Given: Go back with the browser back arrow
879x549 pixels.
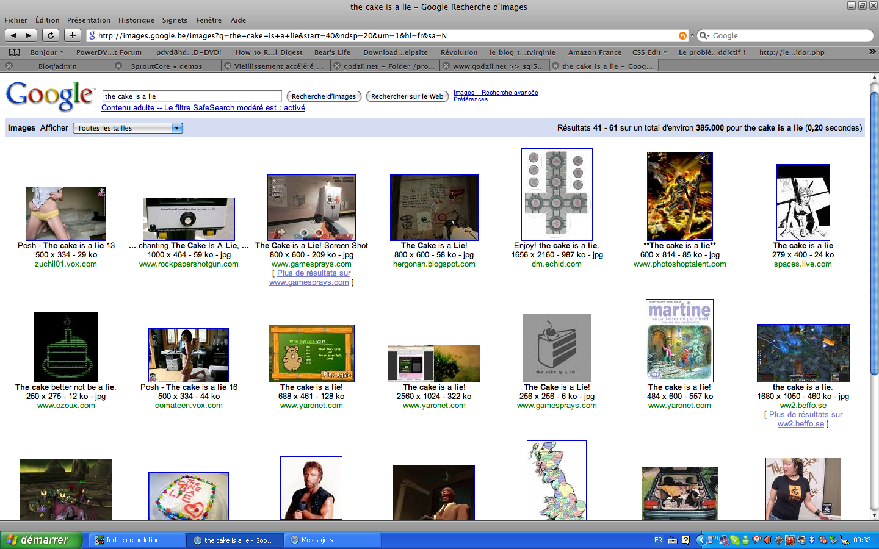Looking at the screenshot, I should click(13, 35).
